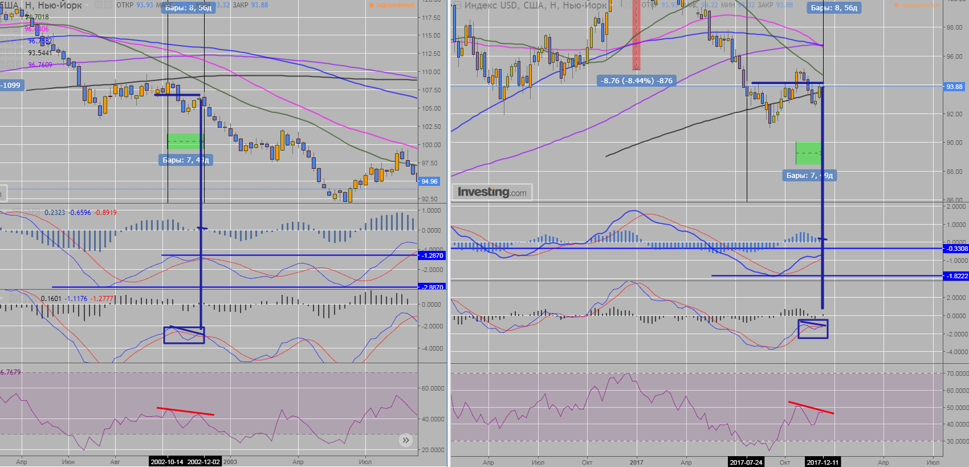Click the 2017-07-24 date marker
The image size is (969, 467).
[746, 462]
